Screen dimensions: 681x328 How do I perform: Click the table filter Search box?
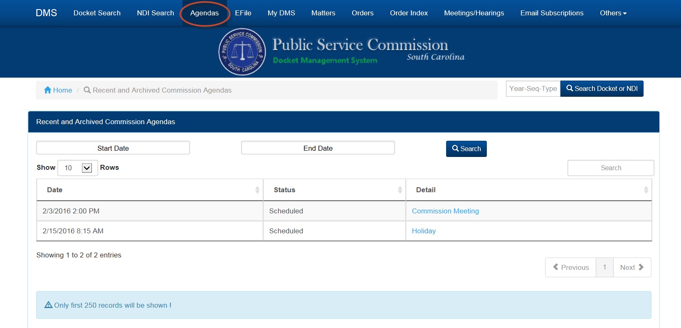610,168
